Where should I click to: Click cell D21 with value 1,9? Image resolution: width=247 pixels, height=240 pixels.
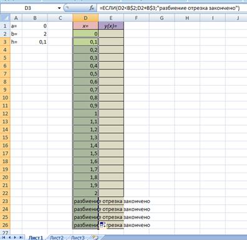85,185
